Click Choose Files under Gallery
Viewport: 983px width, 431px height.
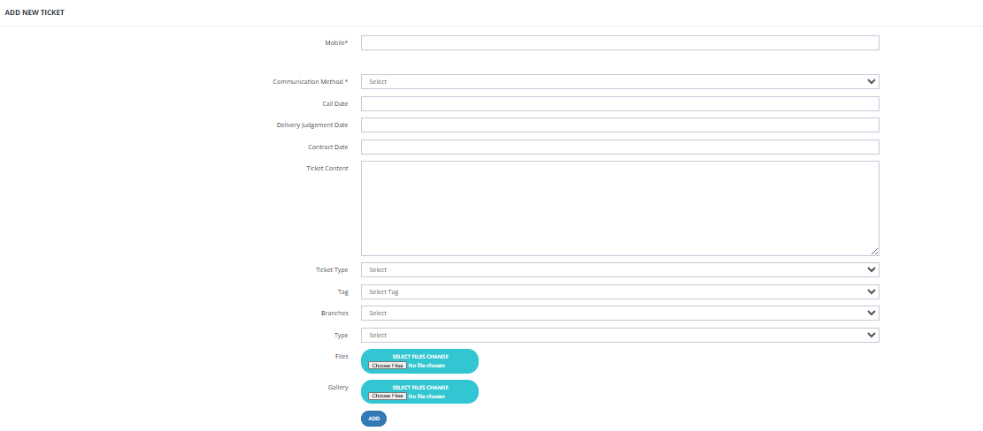(x=387, y=396)
